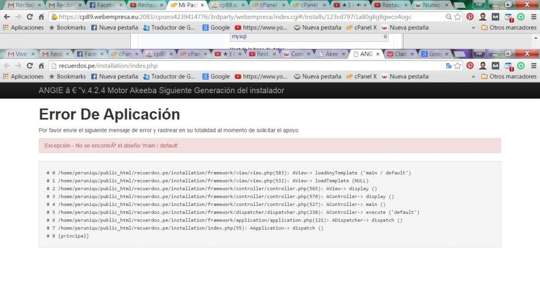Click calendar extension with red badge in recuerdos.pe window
This screenshot has width=540, height=303.
click(508, 66)
